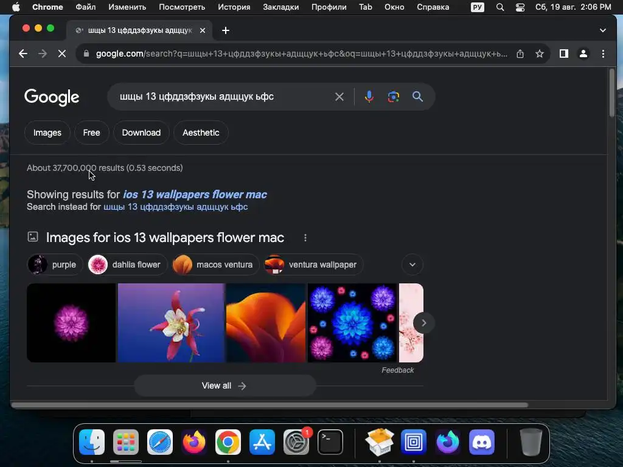Viewport: 623px width, 467px height.
Task: Click inside the Google search box
Action: tap(223, 97)
